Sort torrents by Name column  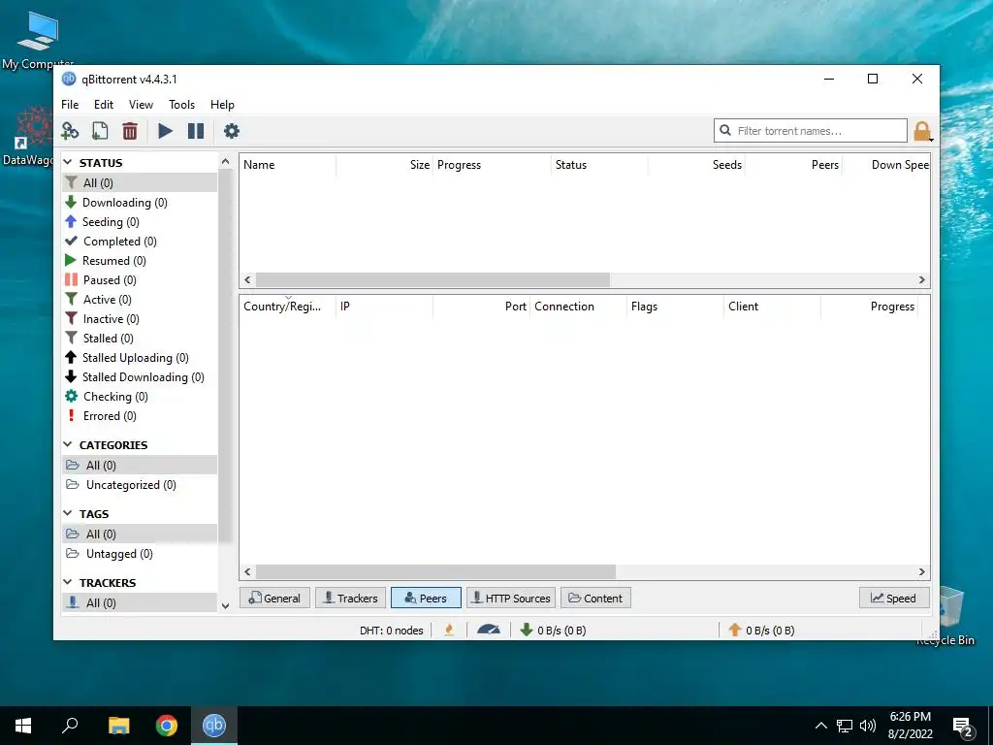click(x=288, y=165)
